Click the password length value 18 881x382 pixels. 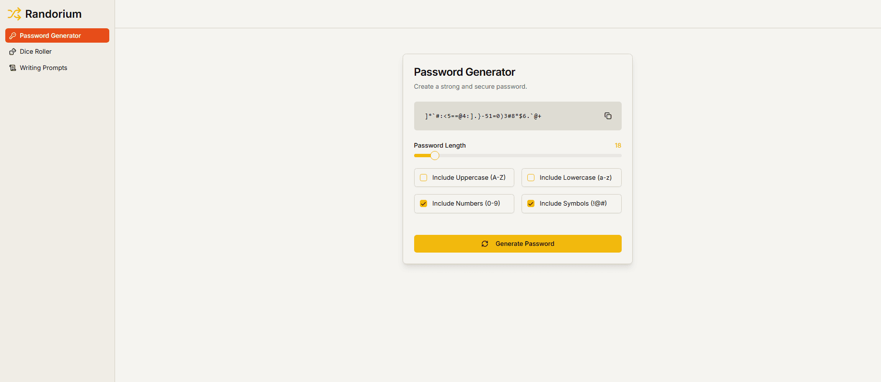click(x=618, y=145)
